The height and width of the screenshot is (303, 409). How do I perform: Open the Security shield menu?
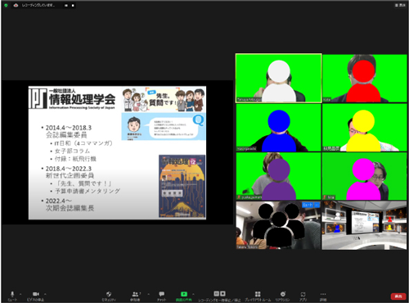pos(109,296)
